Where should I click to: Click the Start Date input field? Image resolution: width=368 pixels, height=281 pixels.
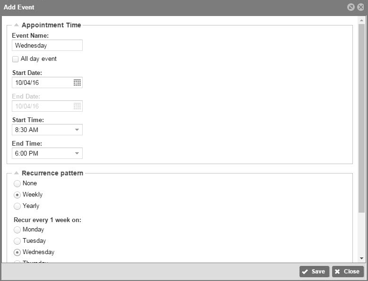tap(47, 83)
